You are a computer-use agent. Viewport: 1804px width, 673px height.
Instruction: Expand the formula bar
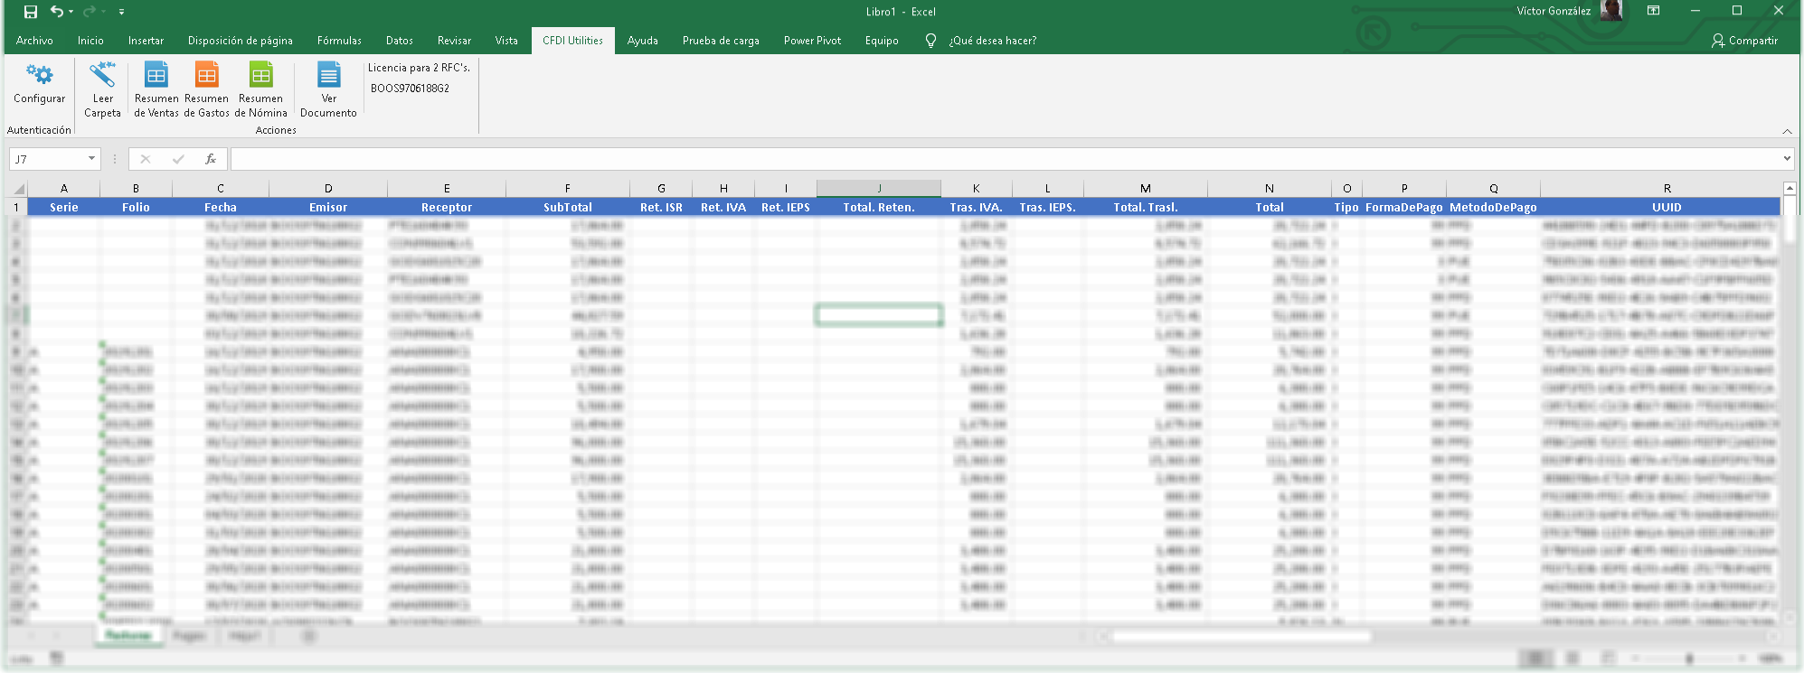1787,159
